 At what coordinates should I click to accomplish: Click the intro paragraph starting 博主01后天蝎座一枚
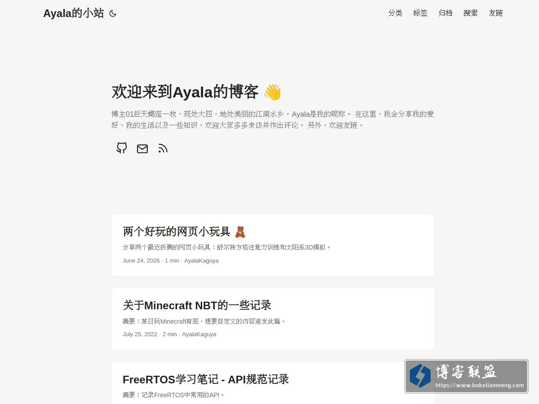coord(273,119)
